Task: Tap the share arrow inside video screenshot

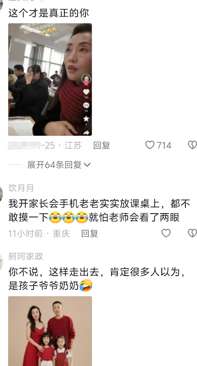Action: [x=87, y=132]
